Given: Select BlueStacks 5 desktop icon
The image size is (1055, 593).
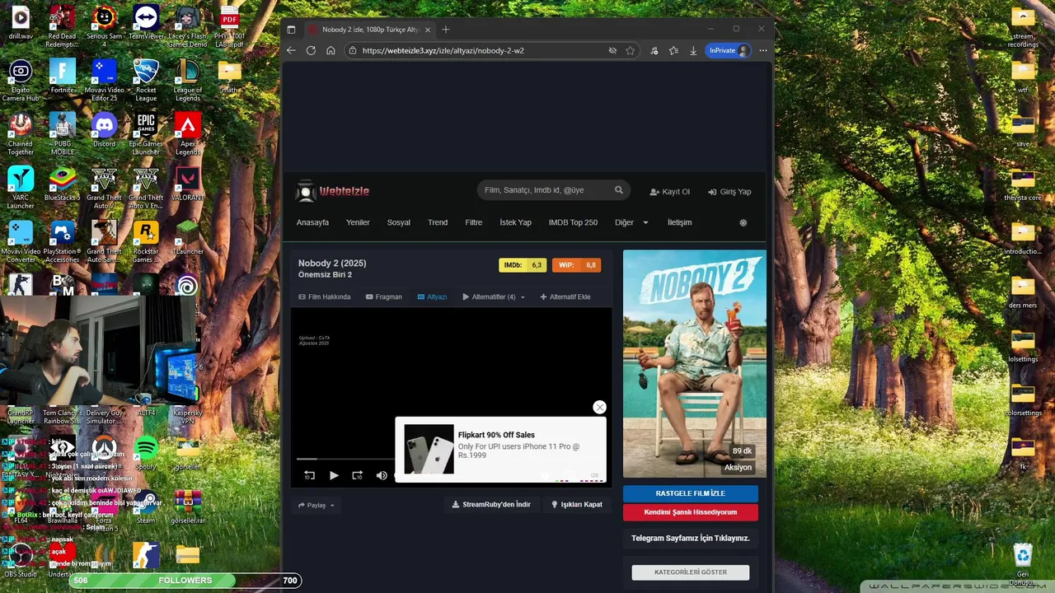Looking at the screenshot, I should pyautogui.click(x=63, y=184).
